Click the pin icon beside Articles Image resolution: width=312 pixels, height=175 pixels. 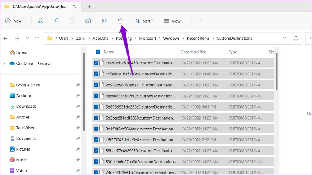pyautogui.click(x=78, y=117)
